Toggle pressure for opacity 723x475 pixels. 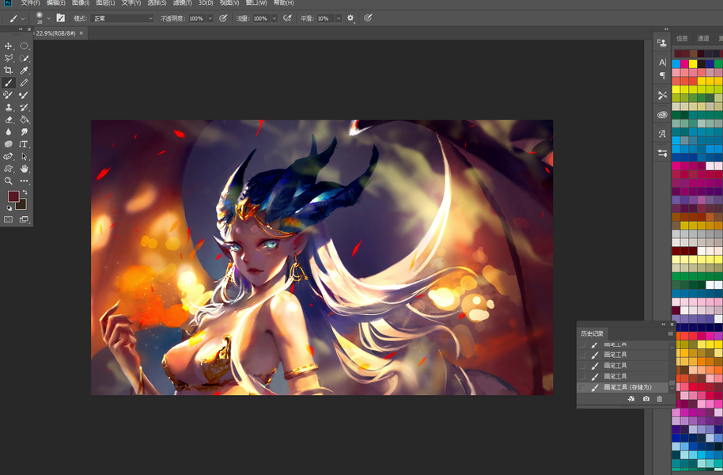223,18
